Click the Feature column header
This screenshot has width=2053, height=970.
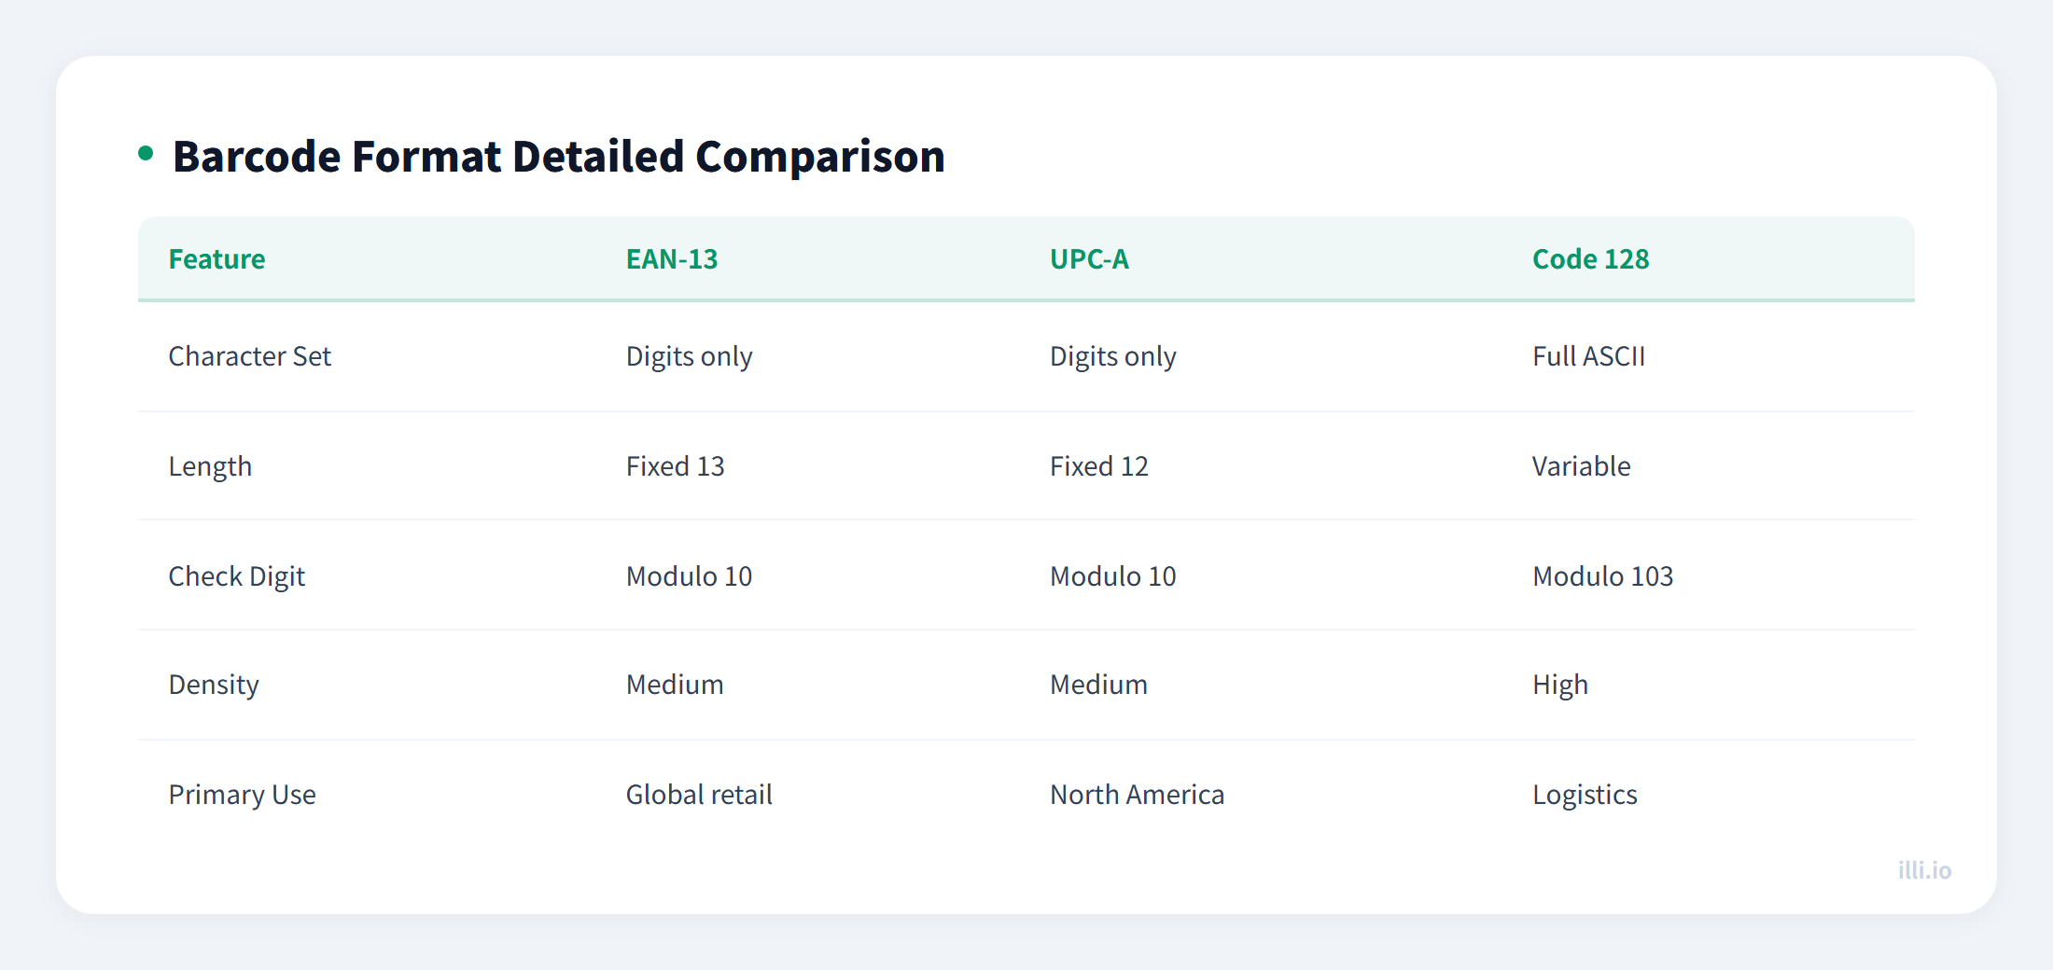click(216, 259)
